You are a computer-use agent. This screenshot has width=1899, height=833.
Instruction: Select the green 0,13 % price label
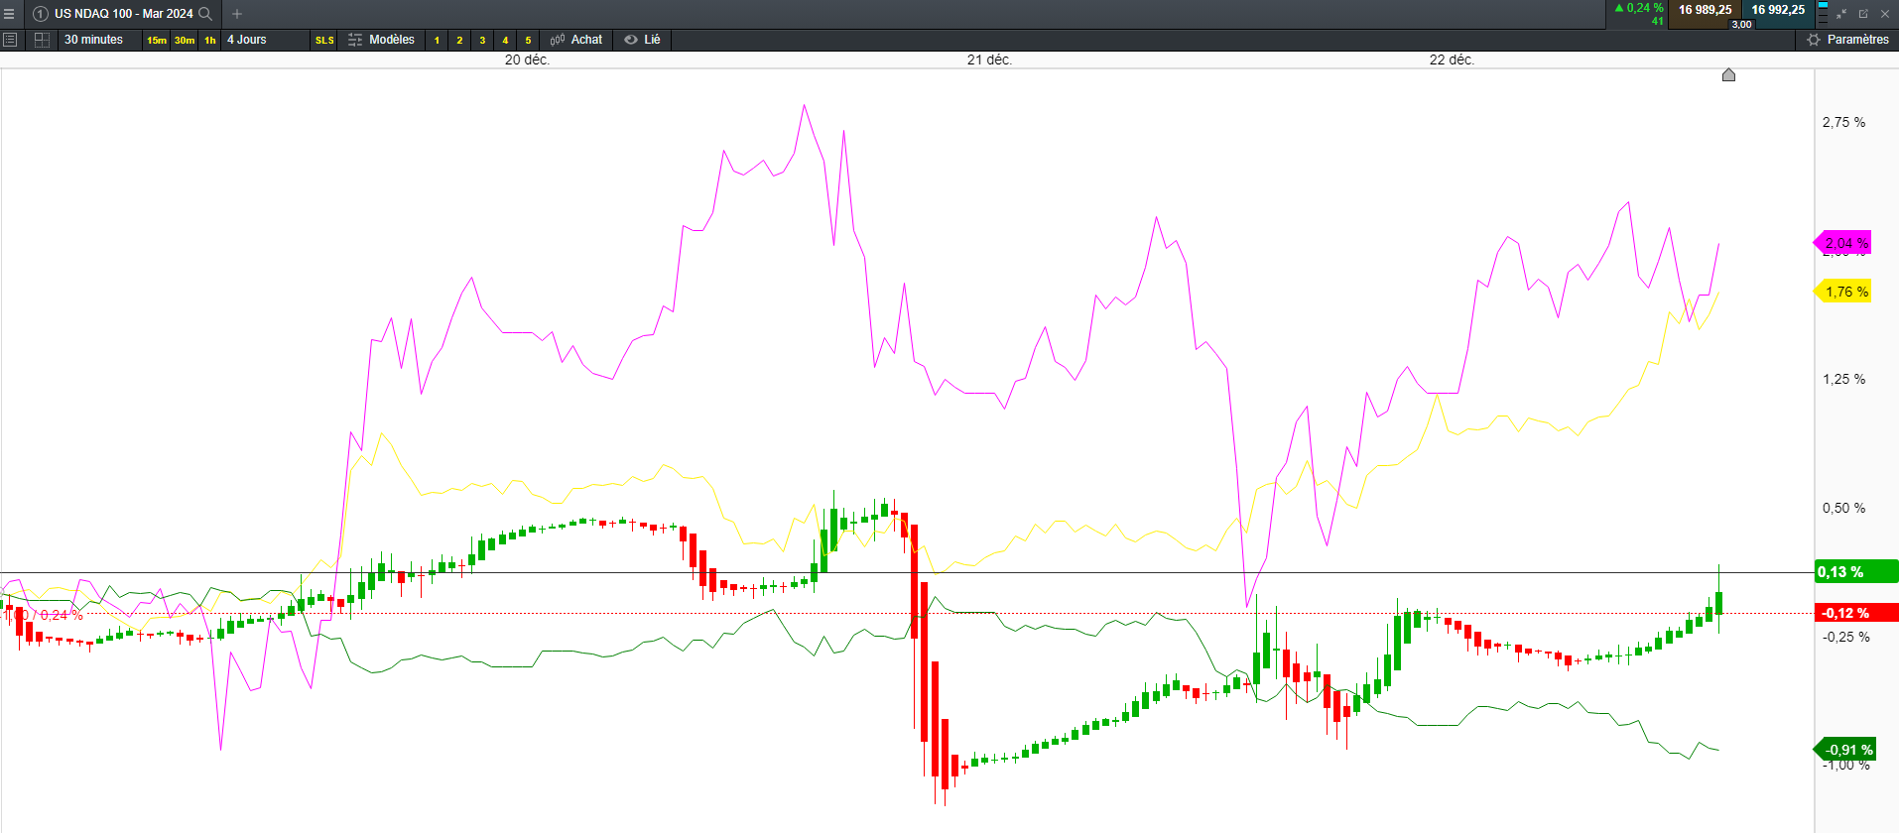pos(1856,572)
